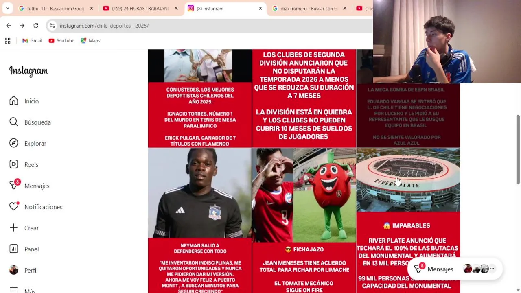The image size is (521, 293).
Task: Close the maxi romero tab
Action: coord(345,8)
